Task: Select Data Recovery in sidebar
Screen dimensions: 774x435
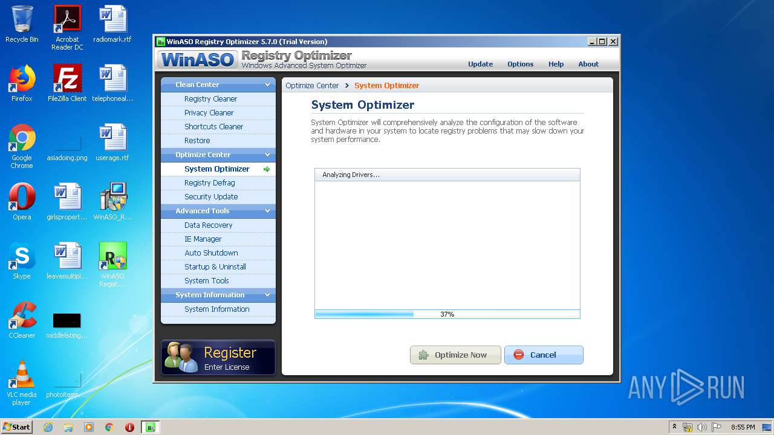Action: click(218, 225)
